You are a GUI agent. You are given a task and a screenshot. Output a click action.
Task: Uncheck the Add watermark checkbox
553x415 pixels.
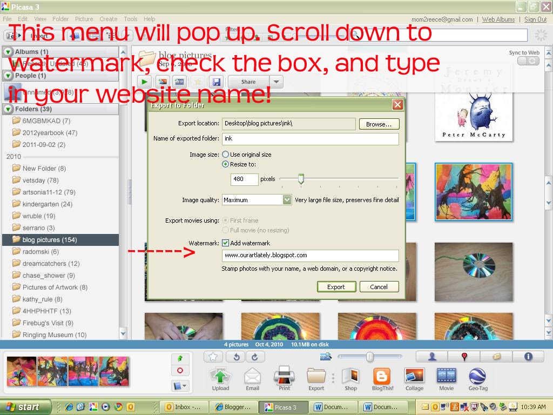pyautogui.click(x=225, y=243)
